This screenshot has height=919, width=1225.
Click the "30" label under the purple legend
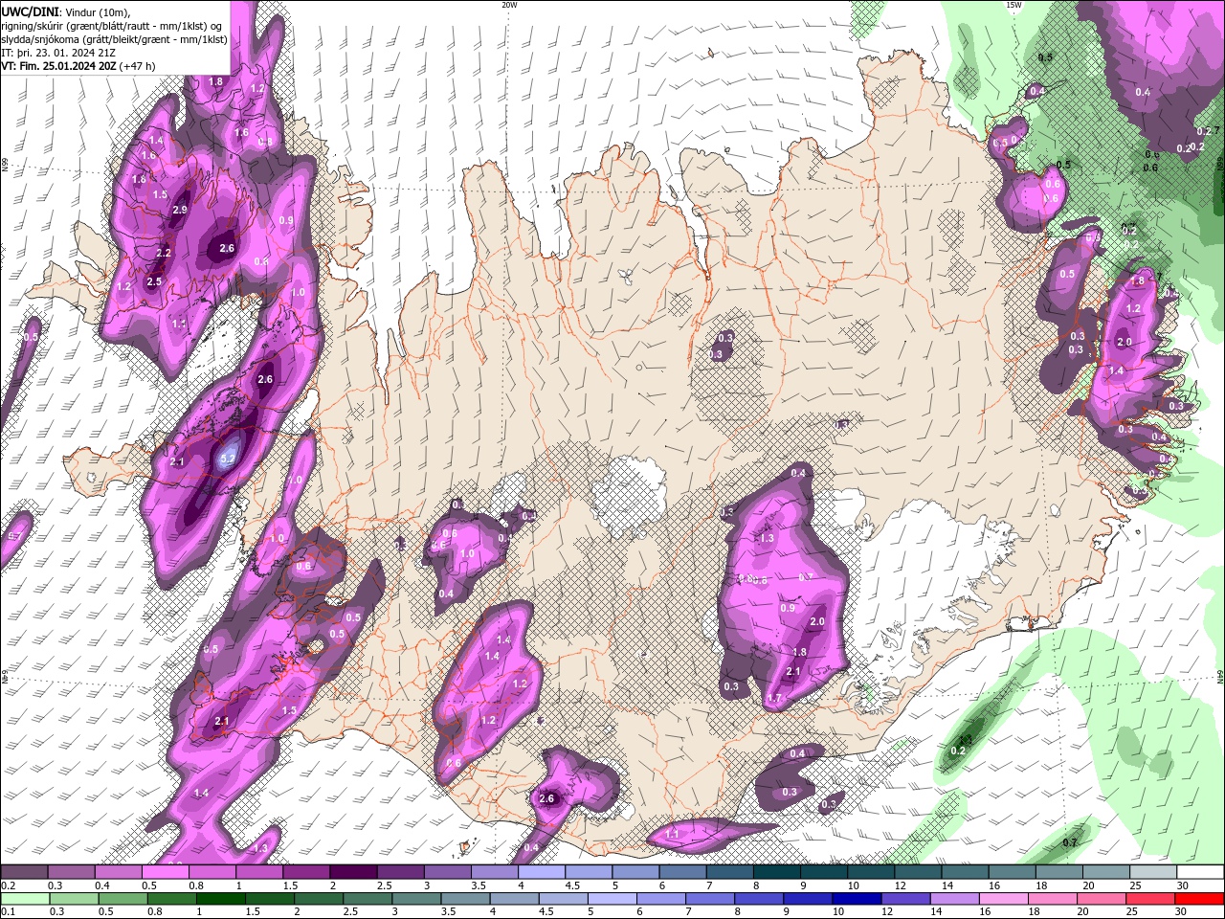pyautogui.click(x=1181, y=885)
